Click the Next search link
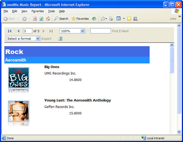 coord(125,31)
